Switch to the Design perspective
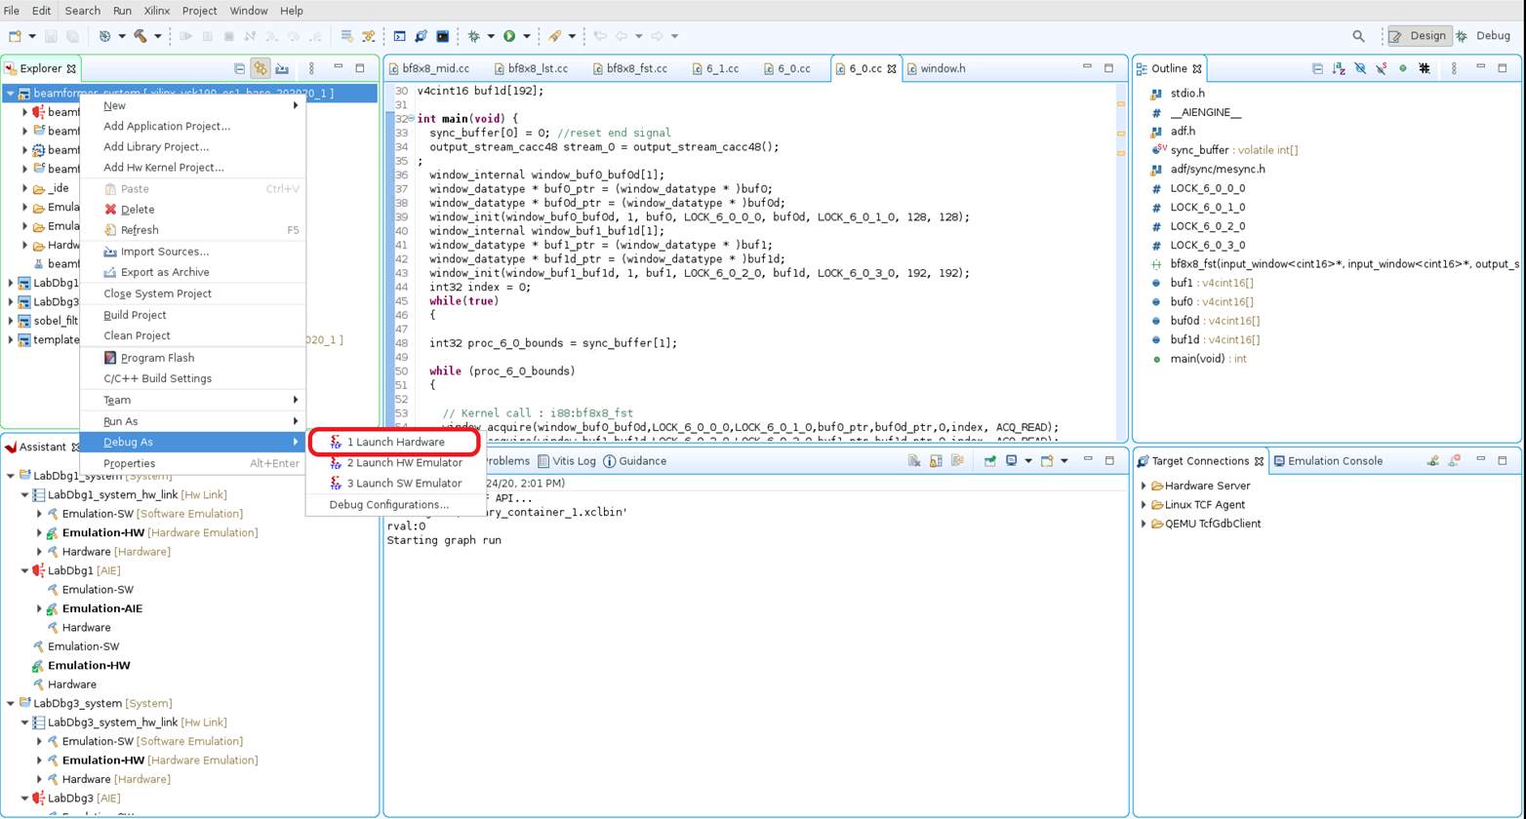The width and height of the screenshot is (1526, 819). pyautogui.click(x=1418, y=36)
